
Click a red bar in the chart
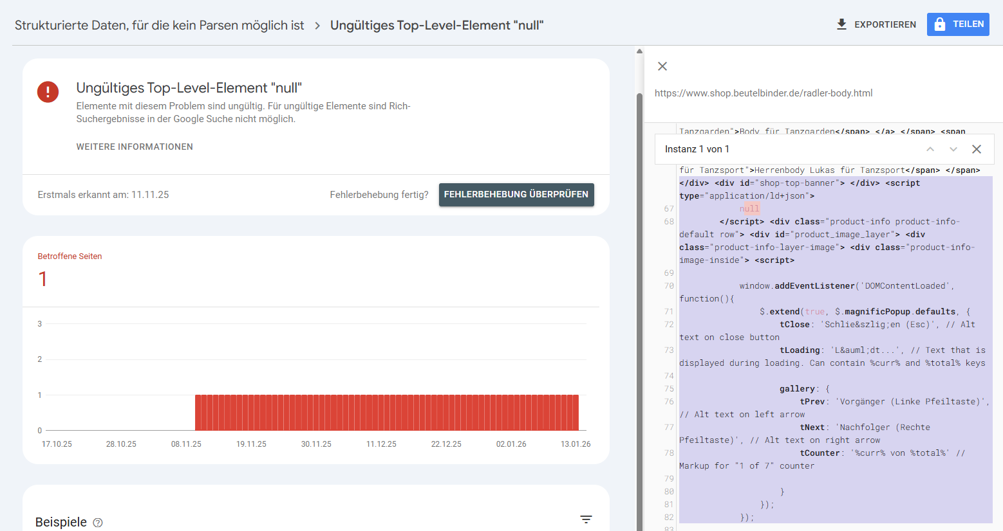[386, 412]
